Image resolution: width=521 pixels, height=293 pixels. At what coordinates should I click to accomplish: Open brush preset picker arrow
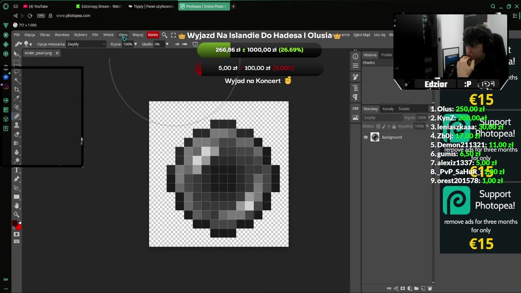point(31,44)
